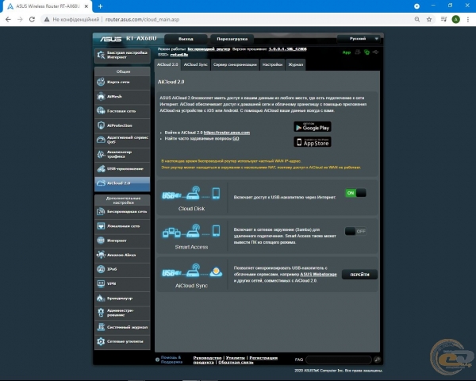The image size is (476, 381).
Task: Click the App Store badge
Action: (313, 142)
